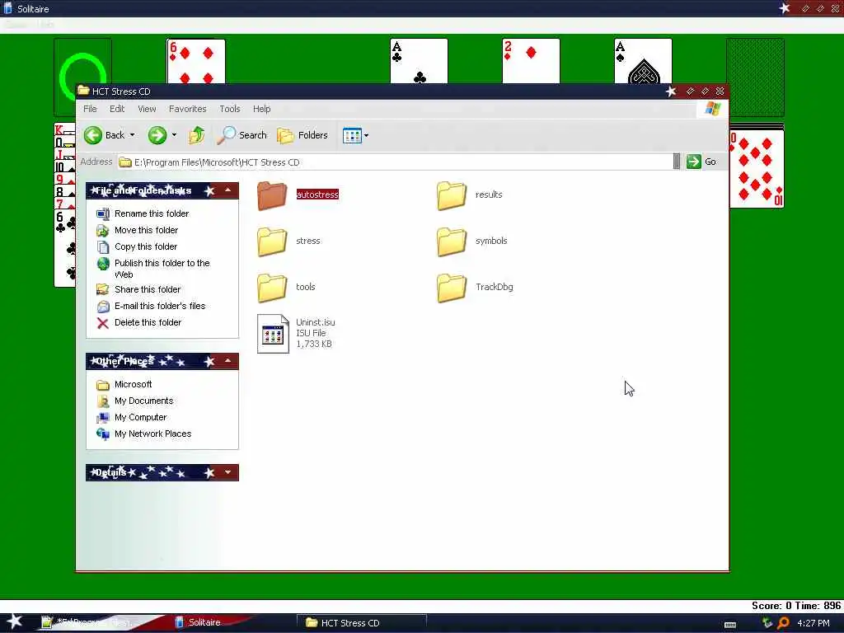Click the Search toolbar button
The width and height of the screenshot is (844, 633).
pyautogui.click(x=241, y=135)
